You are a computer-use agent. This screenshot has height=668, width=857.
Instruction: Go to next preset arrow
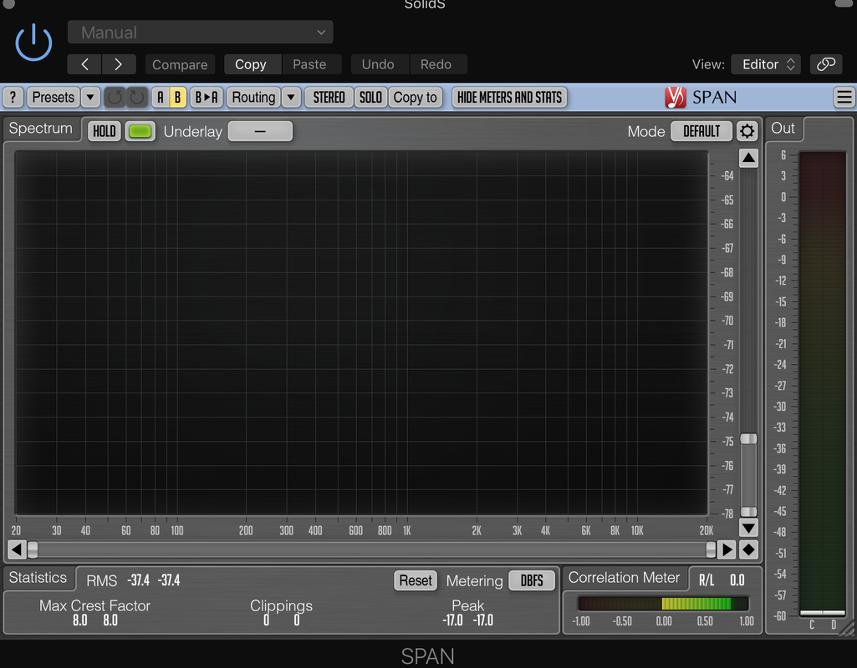(118, 64)
